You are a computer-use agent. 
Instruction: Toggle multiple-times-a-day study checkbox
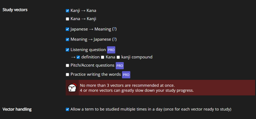pos(67,109)
